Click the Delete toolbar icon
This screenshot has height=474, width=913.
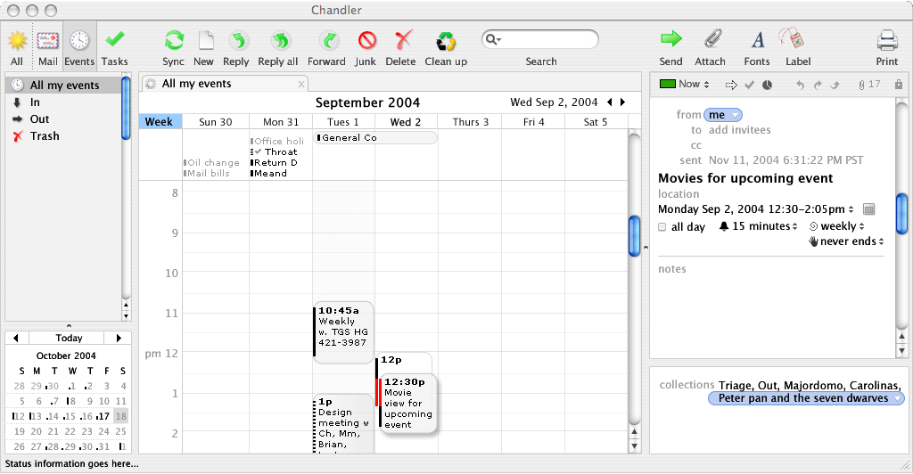click(x=402, y=41)
